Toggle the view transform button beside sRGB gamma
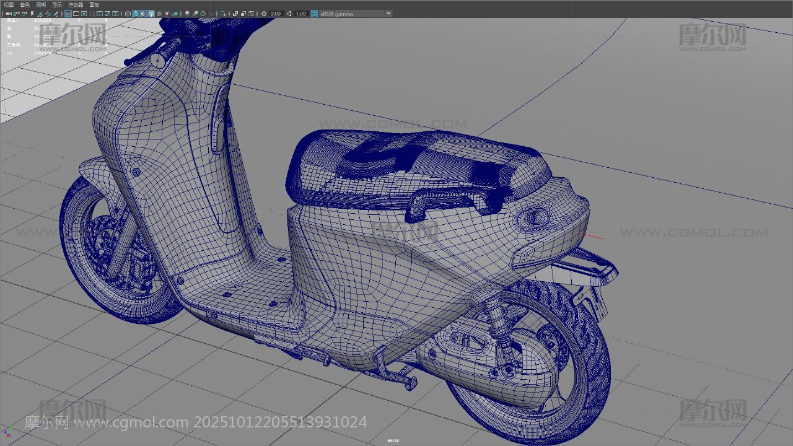The image size is (793, 446). (314, 14)
